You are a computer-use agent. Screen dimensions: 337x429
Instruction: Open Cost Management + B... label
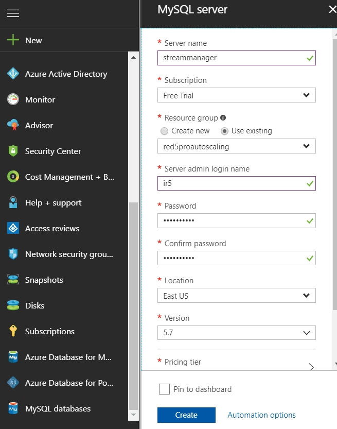(x=69, y=177)
